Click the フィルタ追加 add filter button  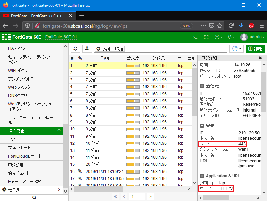coord(110,49)
